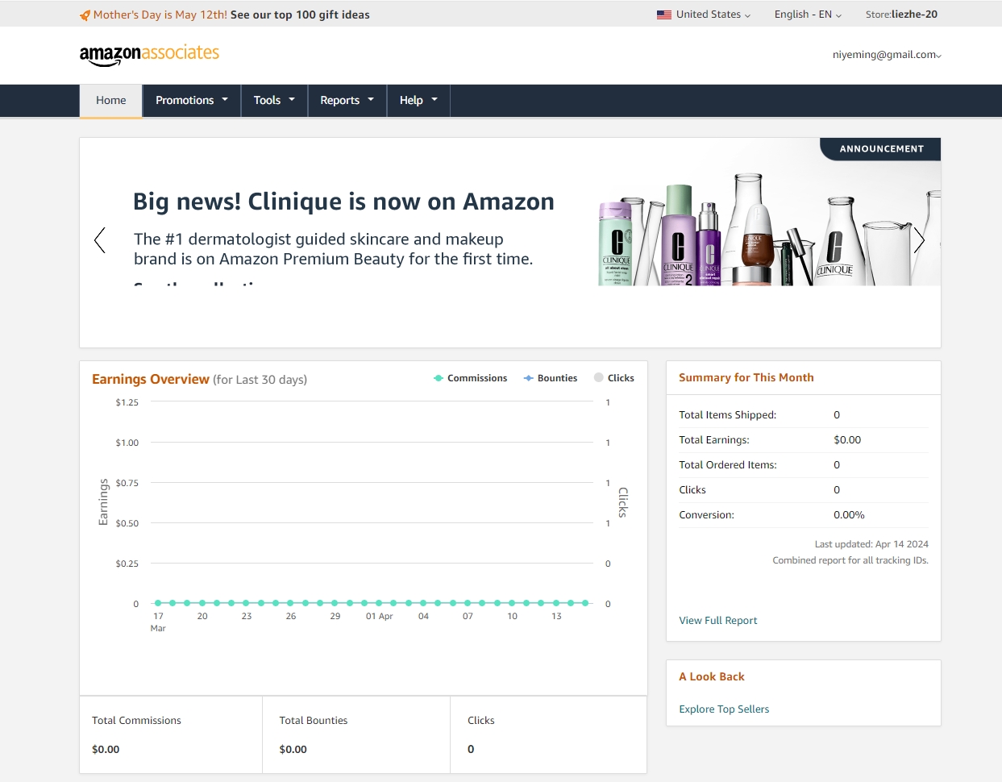Open the English - EN language dropdown
Viewport: 1002px width, 782px height.
(808, 15)
